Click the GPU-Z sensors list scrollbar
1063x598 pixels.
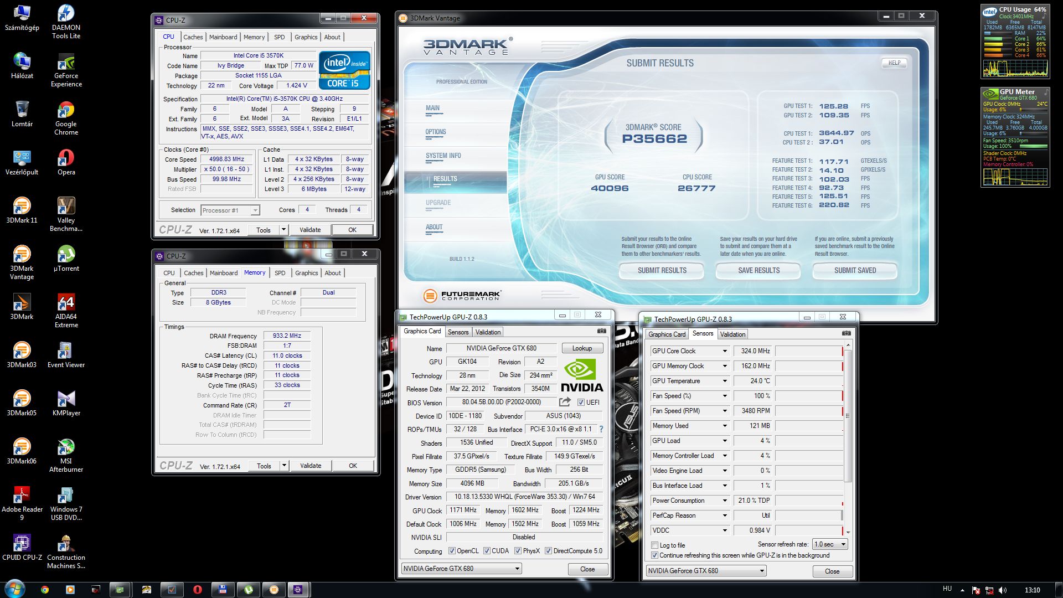[x=847, y=415]
